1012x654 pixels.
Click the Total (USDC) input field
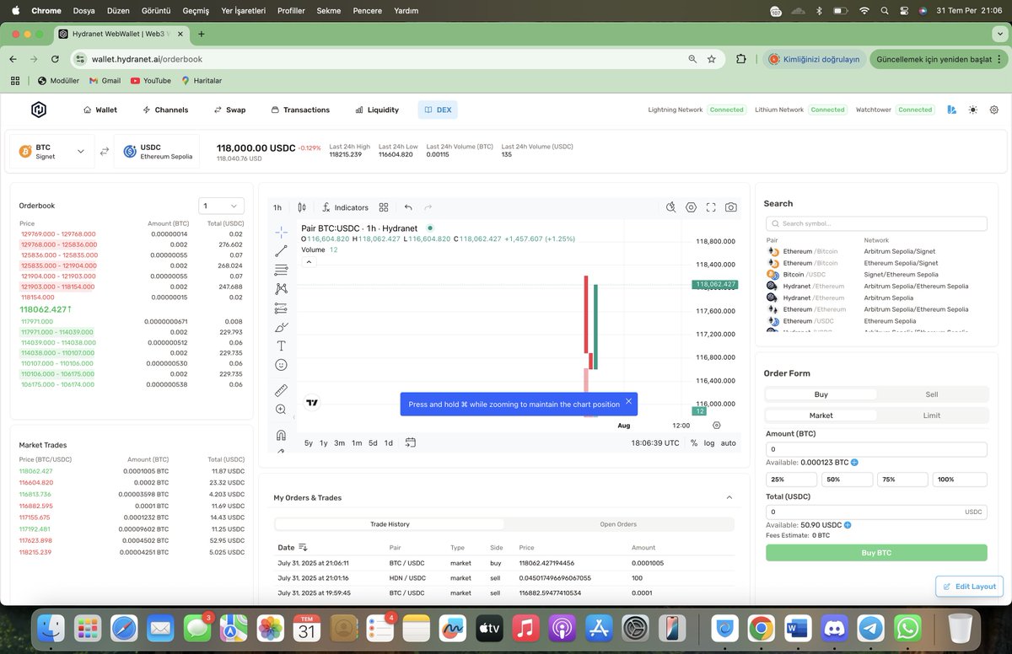coord(876,512)
